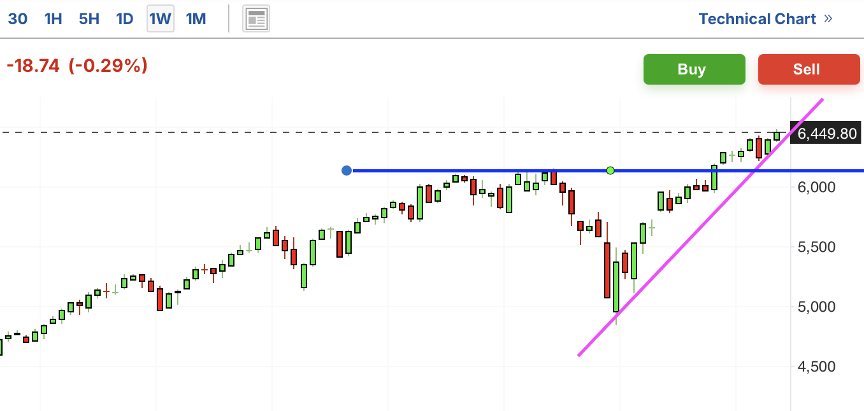The image size is (864, 411).
Task: Select the 30-minute interval
Action: (x=17, y=19)
